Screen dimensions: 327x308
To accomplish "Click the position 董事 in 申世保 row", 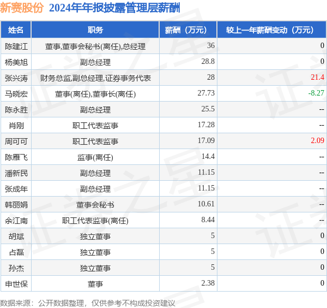I will pyautogui.click(x=95, y=284).
